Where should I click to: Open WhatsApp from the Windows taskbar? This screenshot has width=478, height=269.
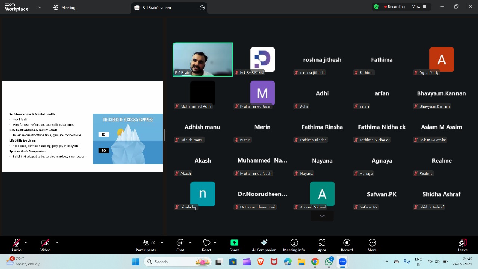pyautogui.click(x=329, y=262)
